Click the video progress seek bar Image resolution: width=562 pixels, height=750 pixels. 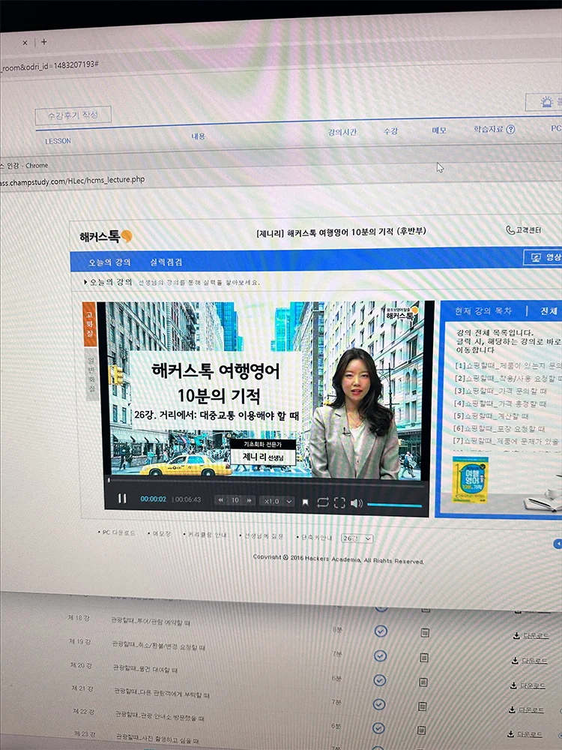(265, 481)
